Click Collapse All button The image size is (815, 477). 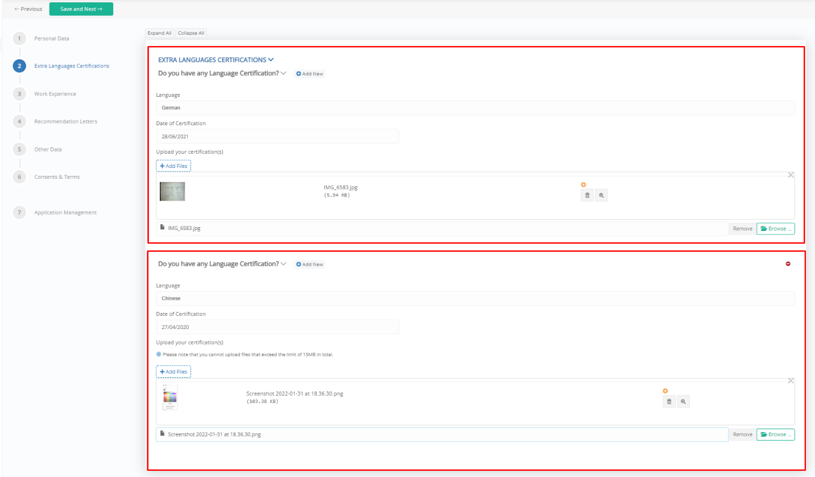click(x=191, y=33)
